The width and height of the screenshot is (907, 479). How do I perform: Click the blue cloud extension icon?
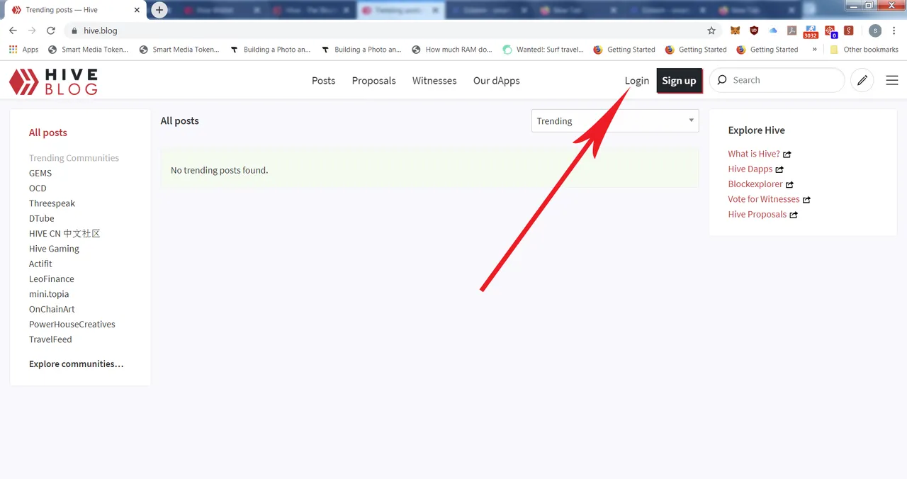tap(773, 30)
